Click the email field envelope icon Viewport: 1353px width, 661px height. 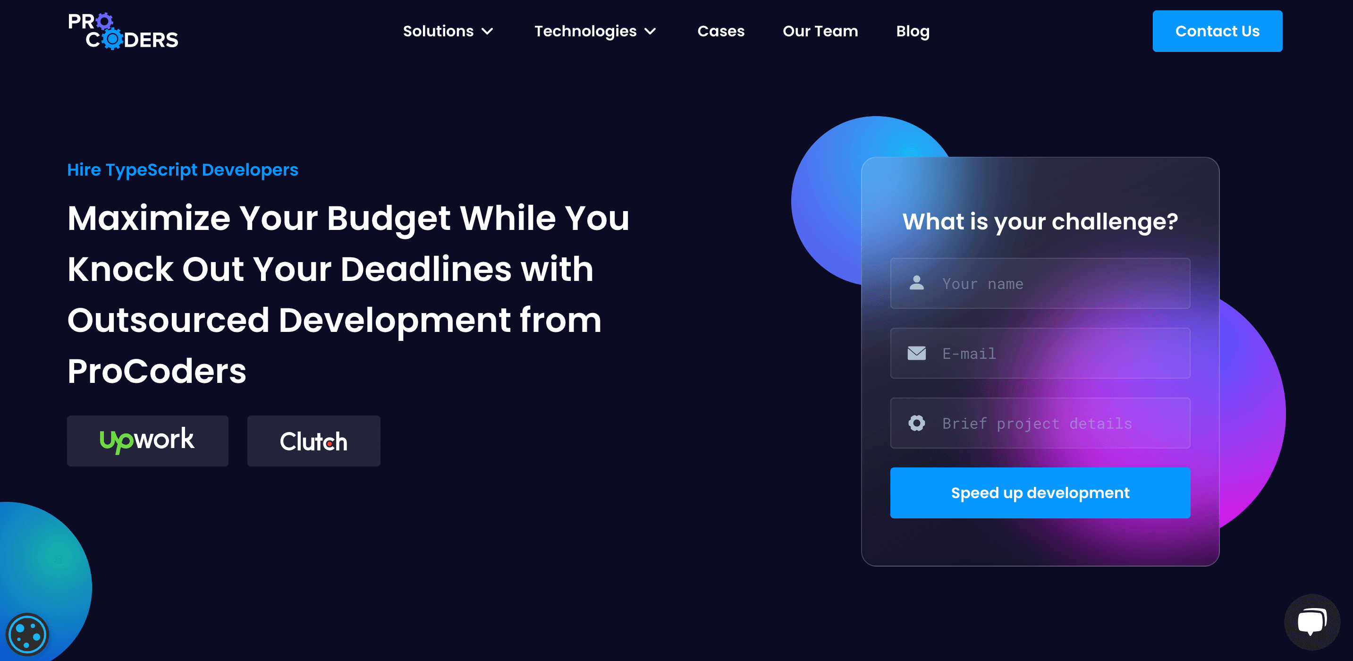916,353
